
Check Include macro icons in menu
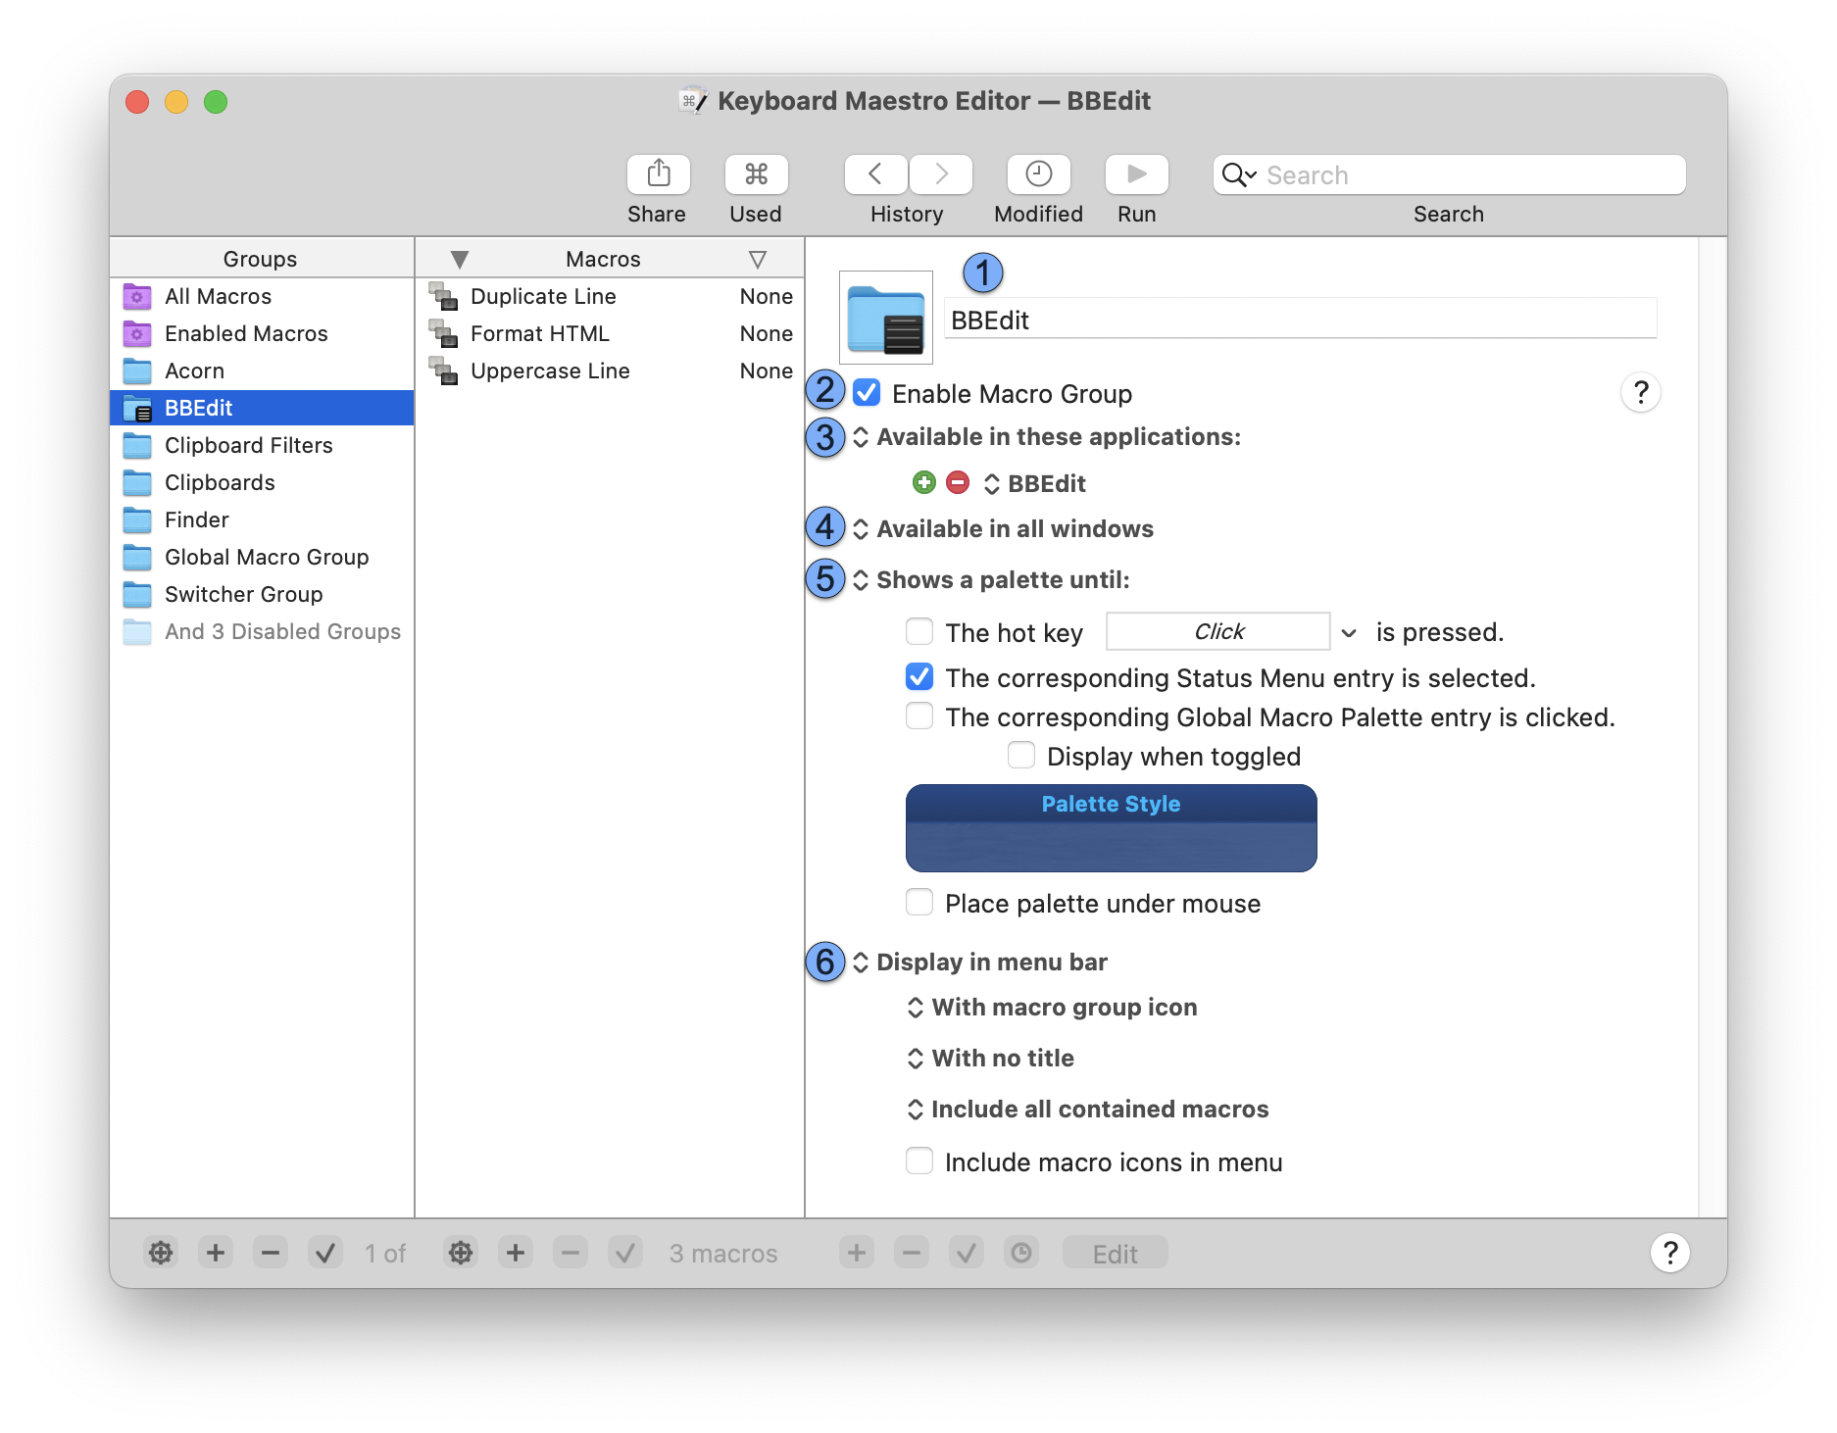pyautogui.click(x=919, y=1161)
